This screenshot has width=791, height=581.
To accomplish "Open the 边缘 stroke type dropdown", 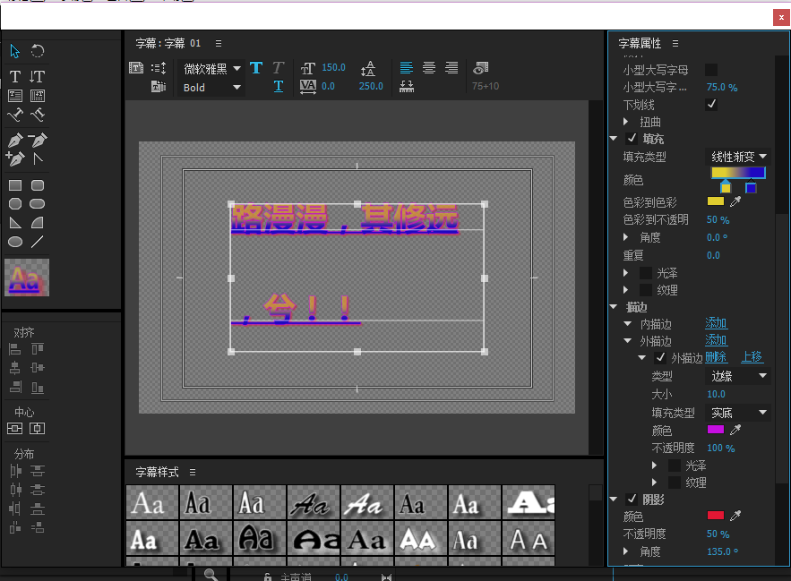I will click(738, 376).
